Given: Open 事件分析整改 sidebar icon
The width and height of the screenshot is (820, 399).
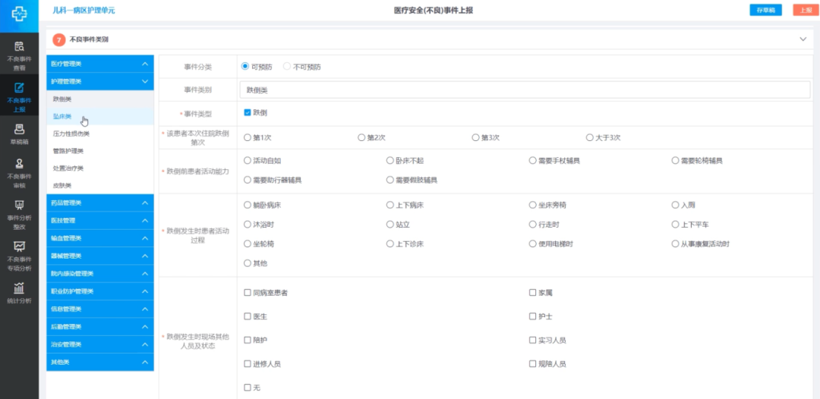Looking at the screenshot, I should [19, 205].
